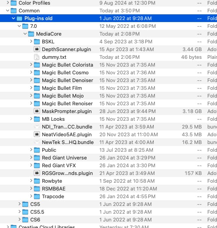Click the 46 bytes size value
This screenshot has width=217, height=228.
pyautogui.click(x=191, y=57)
